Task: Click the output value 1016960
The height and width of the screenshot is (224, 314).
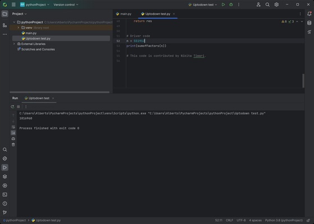Action: [x=26, y=118]
